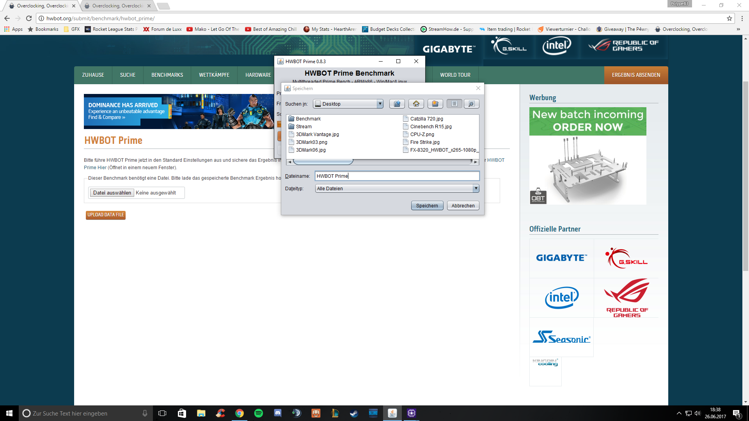Screen dimensions: 749x421
Task: Open Steam from taskbar
Action: (x=354, y=413)
